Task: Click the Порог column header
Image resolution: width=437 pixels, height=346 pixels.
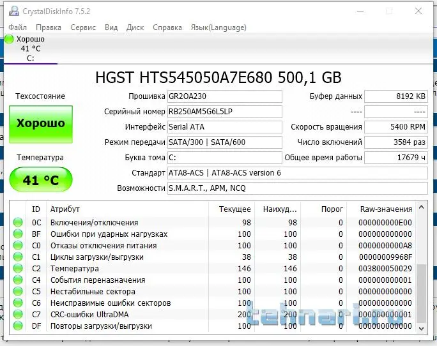Action: [323, 209]
